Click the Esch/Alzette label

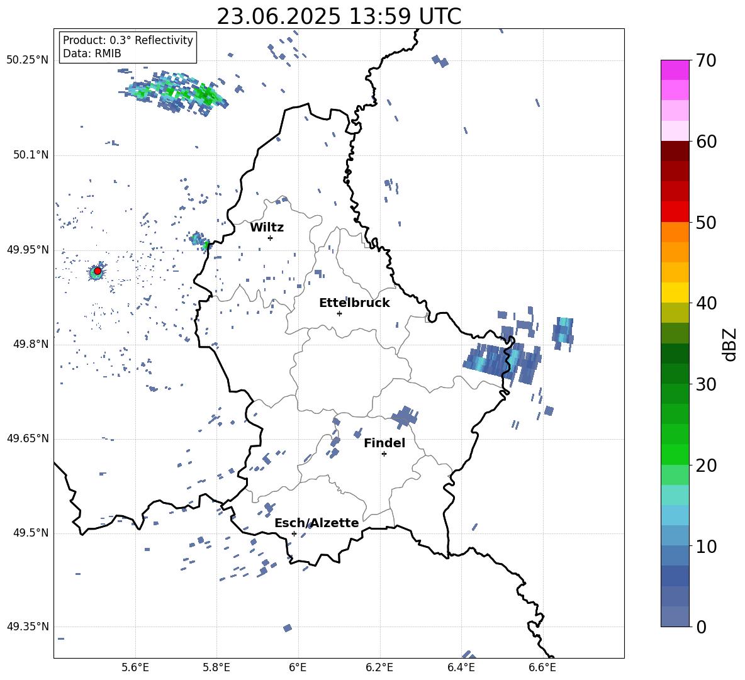[316, 523]
